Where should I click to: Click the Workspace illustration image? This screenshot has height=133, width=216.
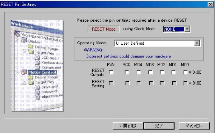pos(37,66)
